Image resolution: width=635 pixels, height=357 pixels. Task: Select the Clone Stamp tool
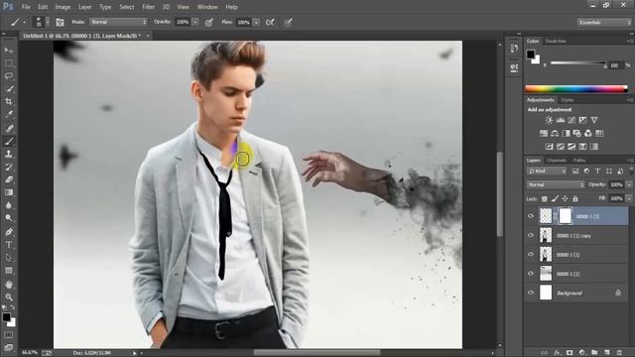click(x=9, y=154)
